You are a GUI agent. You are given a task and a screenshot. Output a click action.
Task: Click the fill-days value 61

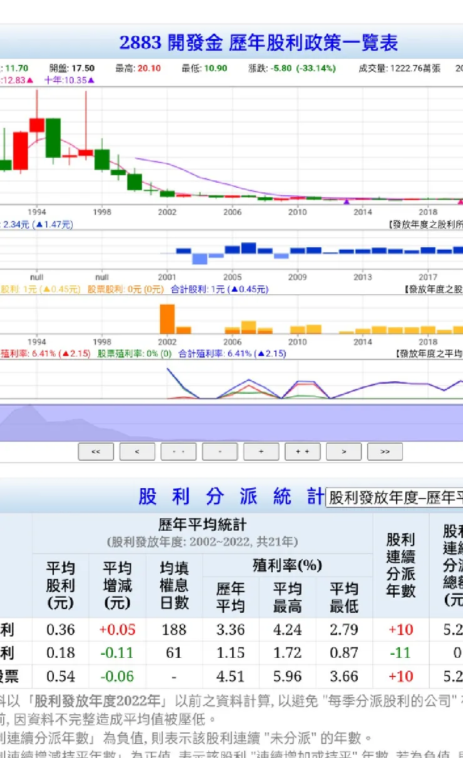pyautogui.click(x=174, y=653)
